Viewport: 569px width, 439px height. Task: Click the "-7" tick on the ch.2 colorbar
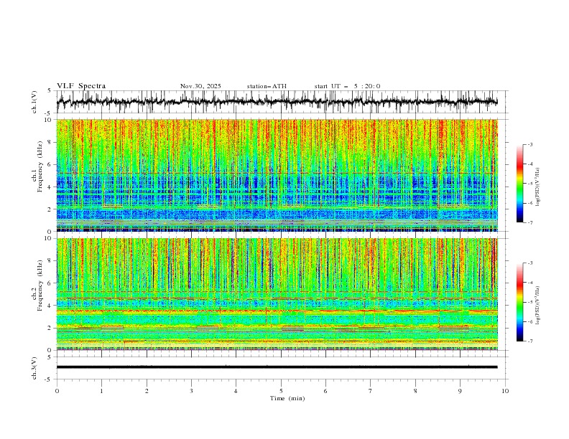(x=529, y=341)
